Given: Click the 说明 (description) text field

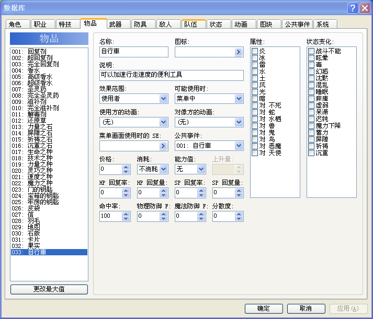Looking at the screenshot, I should [x=172, y=75].
